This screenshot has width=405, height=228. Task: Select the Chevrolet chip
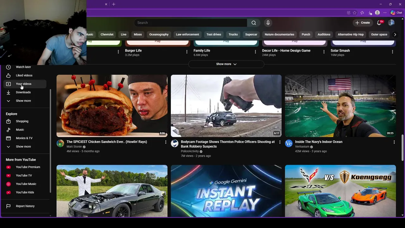click(x=107, y=35)
